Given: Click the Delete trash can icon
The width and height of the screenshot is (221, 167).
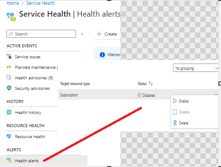Looking at the screenshot, I should pyautogui.click(x=175, y=123).
